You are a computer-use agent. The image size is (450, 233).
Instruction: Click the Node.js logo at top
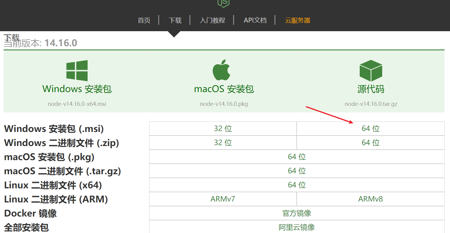223,3
